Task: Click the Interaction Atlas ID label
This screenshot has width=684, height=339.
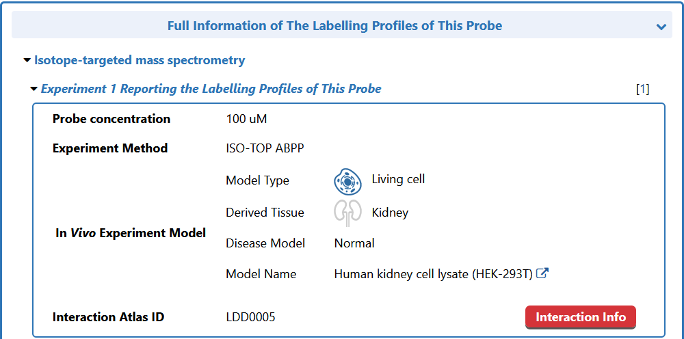Action: tap(108, 317)
